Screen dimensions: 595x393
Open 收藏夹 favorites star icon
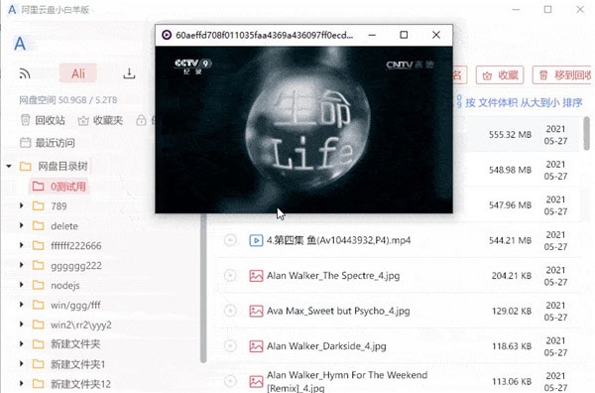pos(83,121)
